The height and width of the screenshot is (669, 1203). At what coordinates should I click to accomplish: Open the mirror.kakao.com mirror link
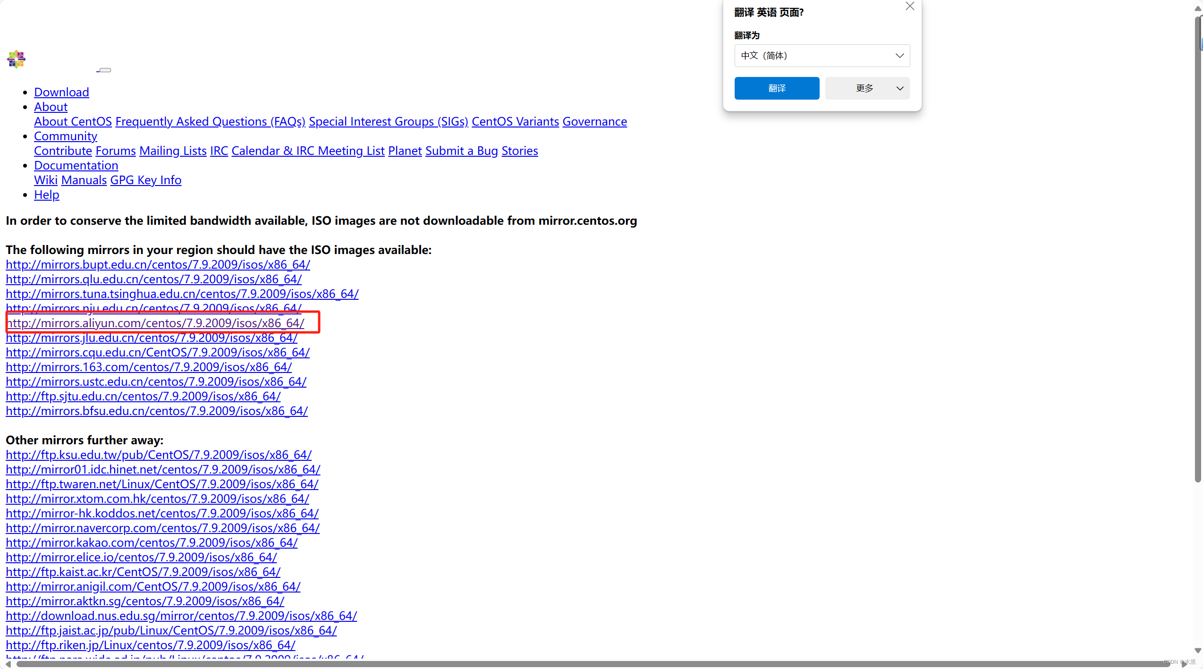pos(152,542)
